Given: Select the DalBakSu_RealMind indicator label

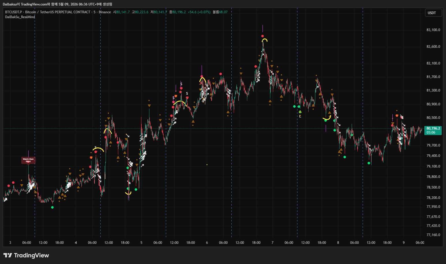Looking at the screenshot, I should tap(20, 17).
